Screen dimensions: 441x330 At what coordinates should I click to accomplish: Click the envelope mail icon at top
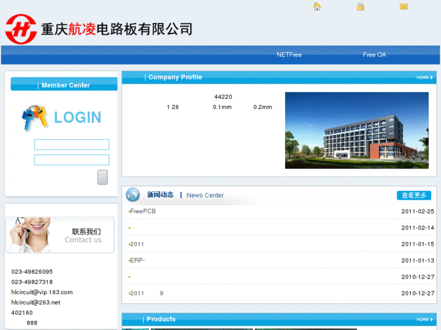click(x=403, y=7)
